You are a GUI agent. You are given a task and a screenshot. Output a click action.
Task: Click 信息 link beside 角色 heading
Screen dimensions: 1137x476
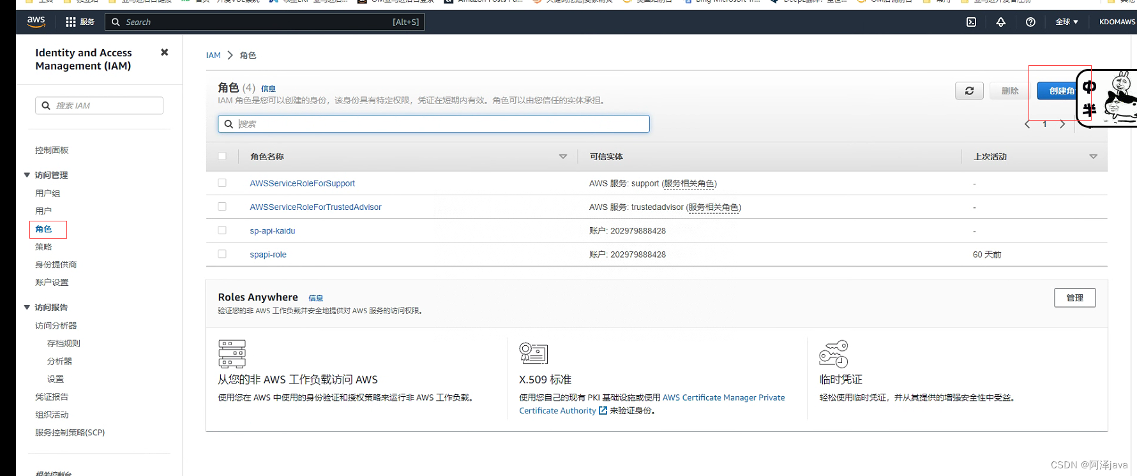point(268,89)
